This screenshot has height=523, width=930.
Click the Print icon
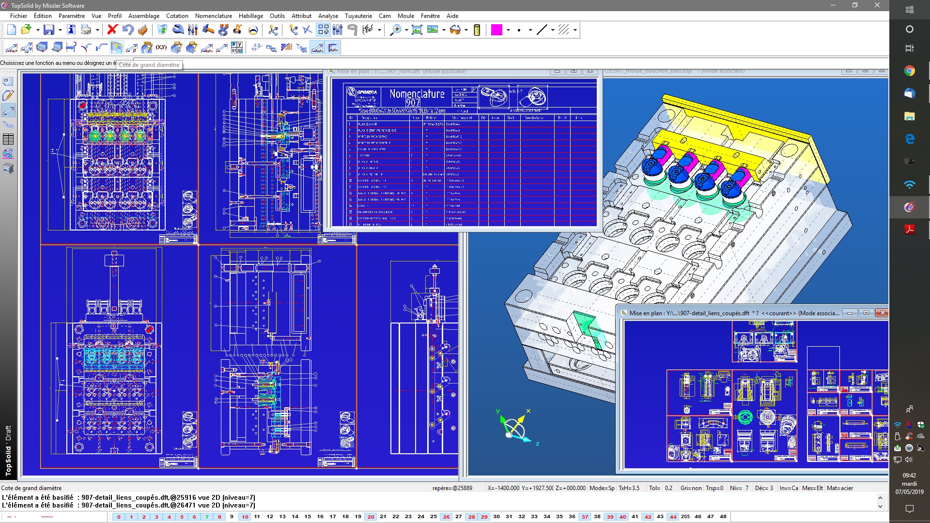86,30
